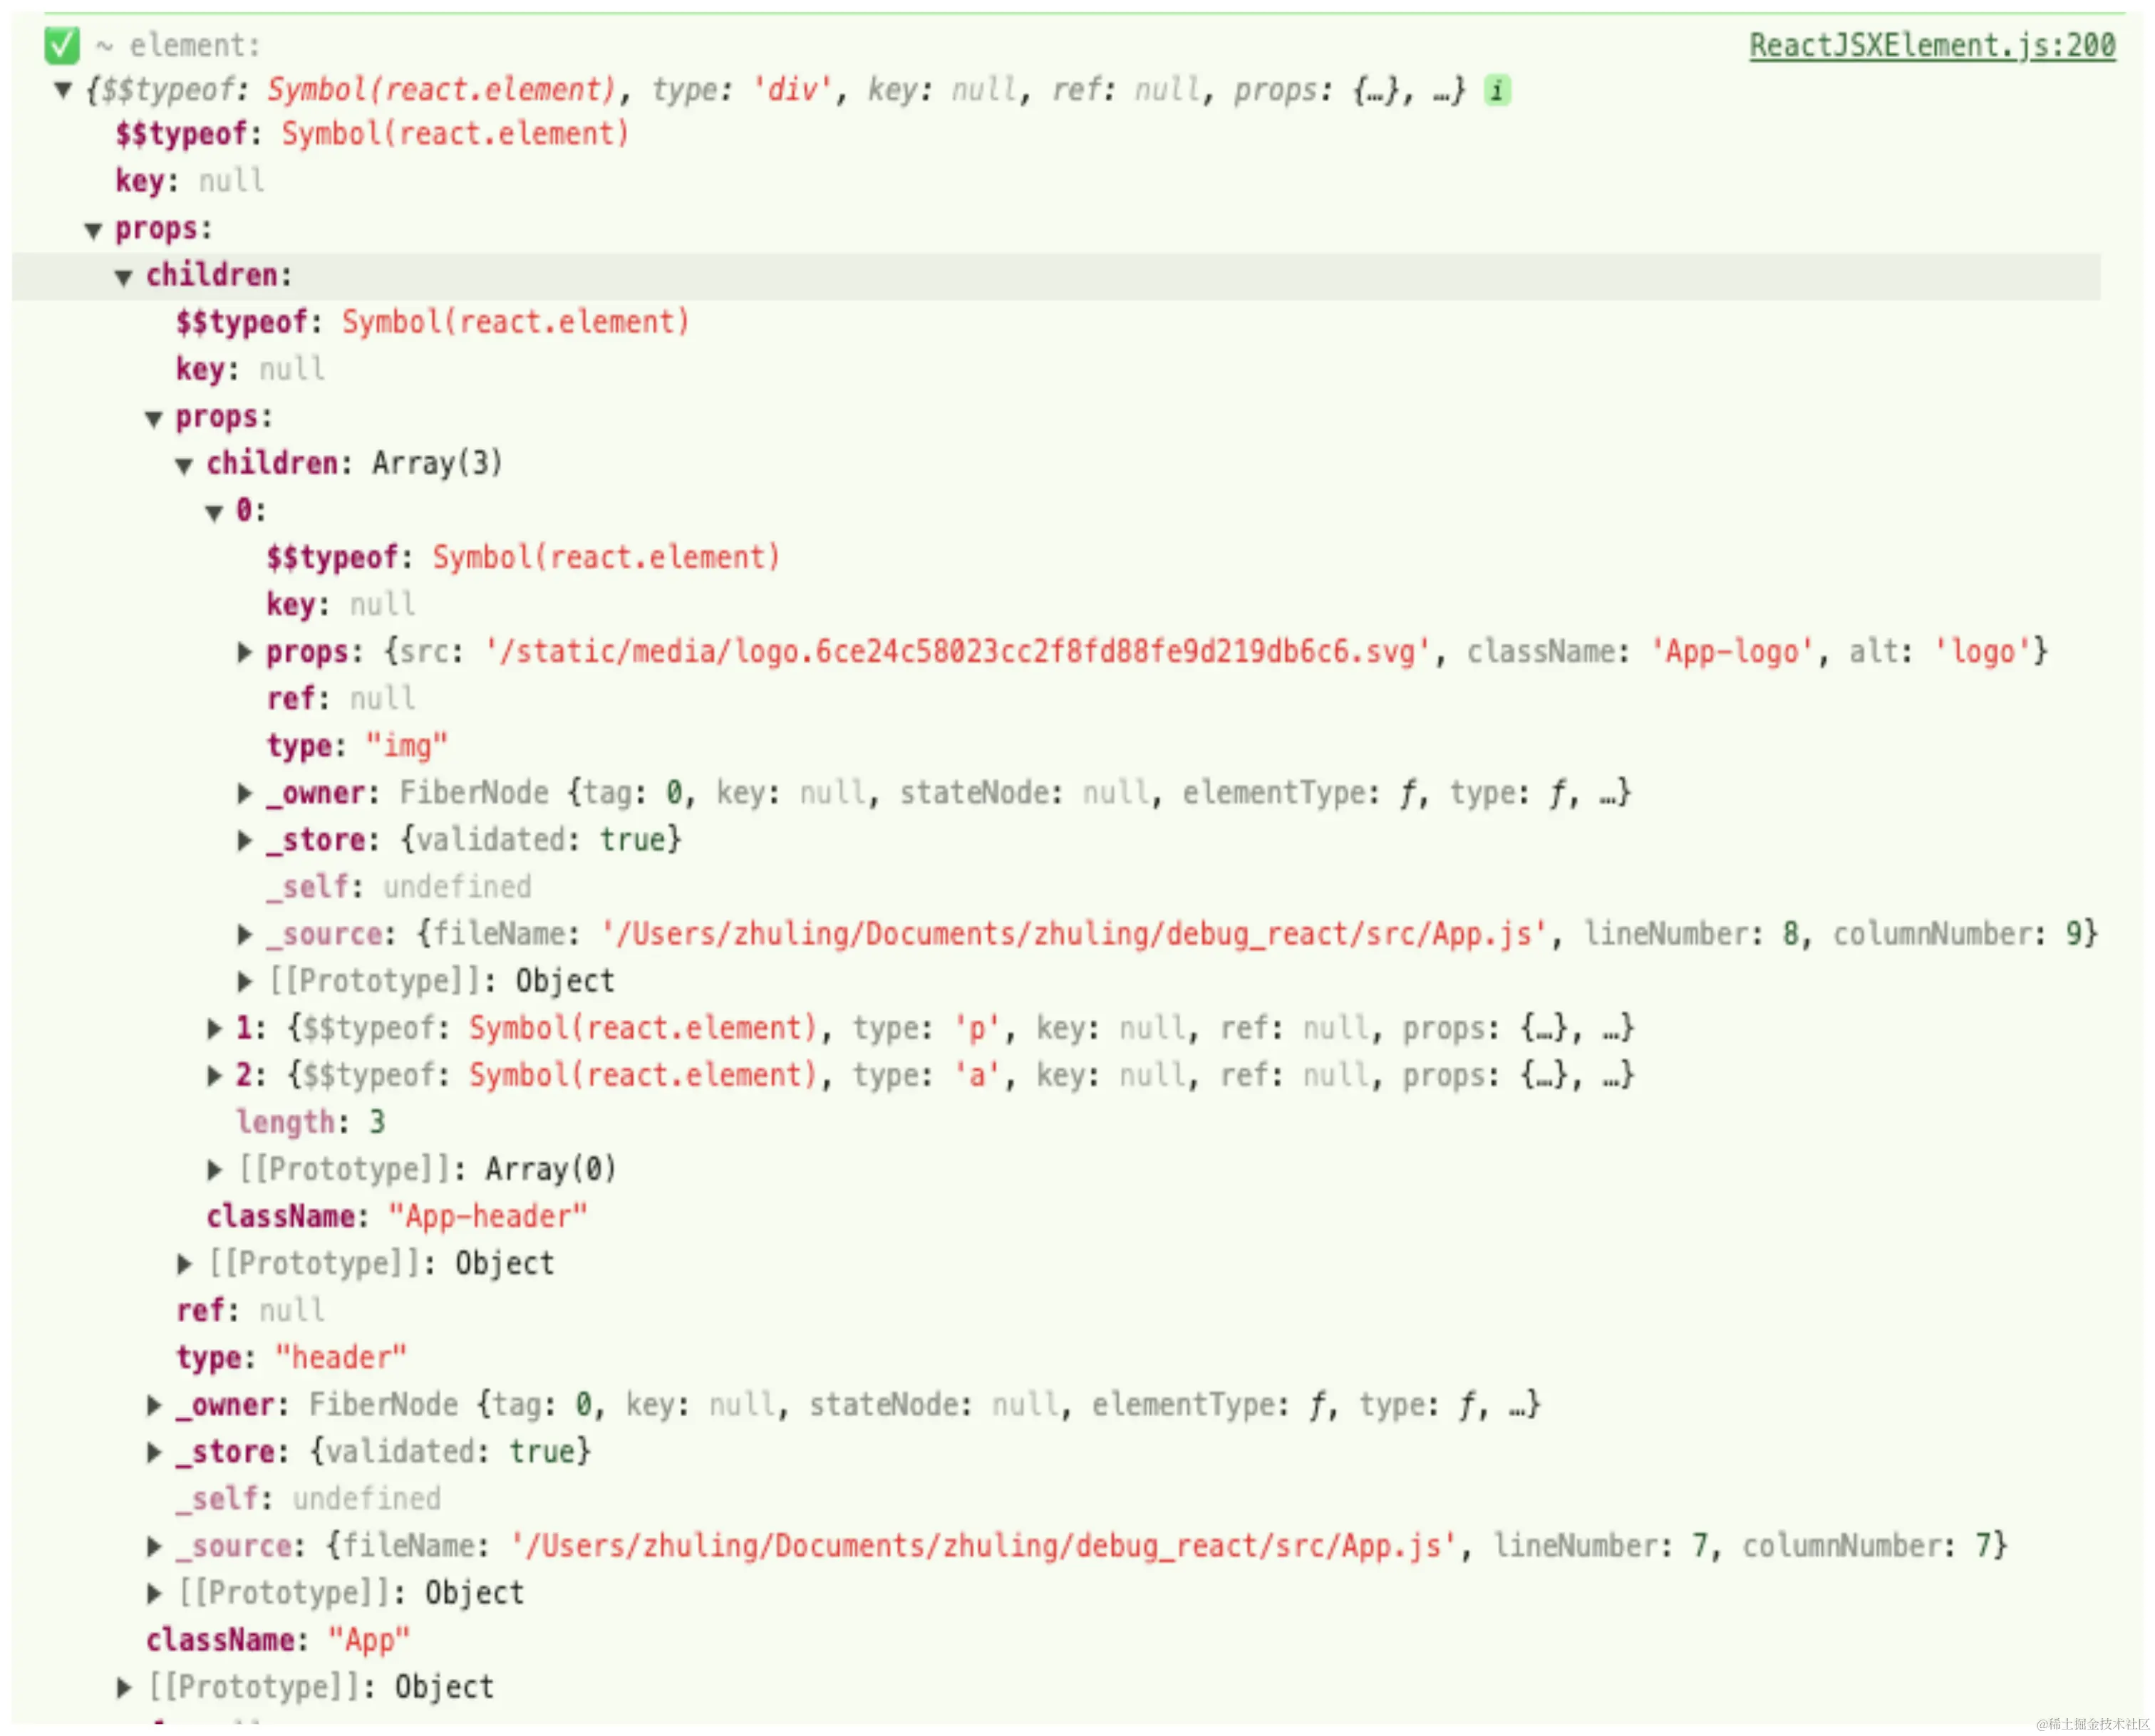Expand the Array(0) prototype entry

tap(214, 1169)
